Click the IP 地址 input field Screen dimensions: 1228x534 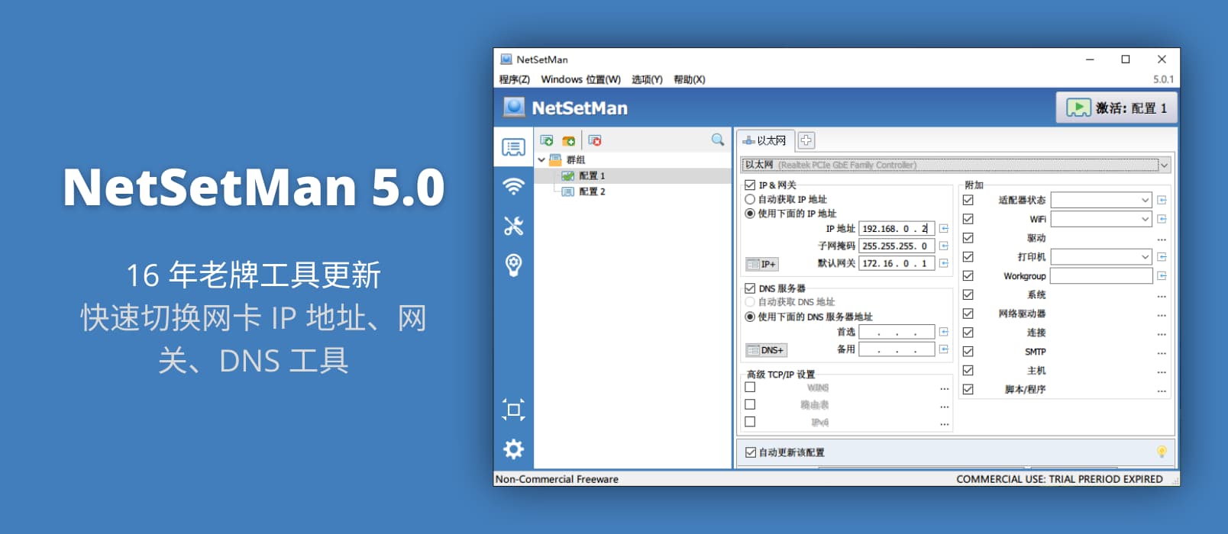click(897, 228)
